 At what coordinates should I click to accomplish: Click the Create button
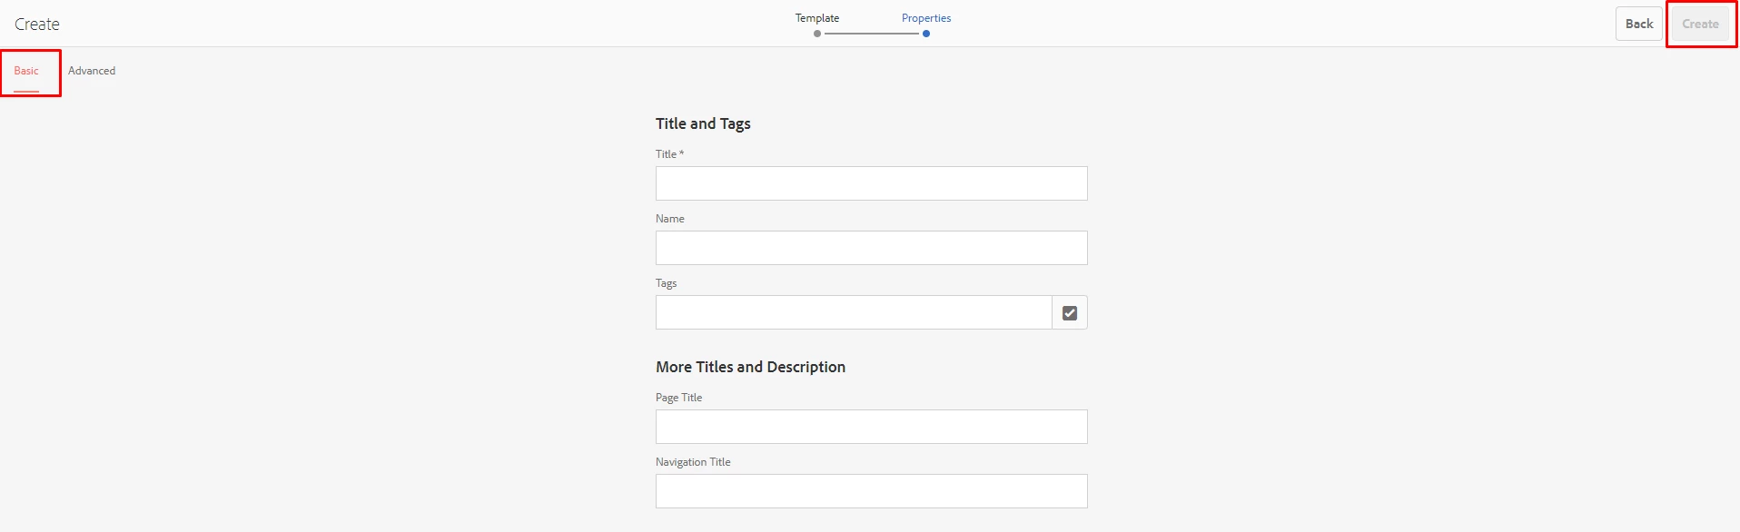pyautogui.click(x=1700, y=24)
